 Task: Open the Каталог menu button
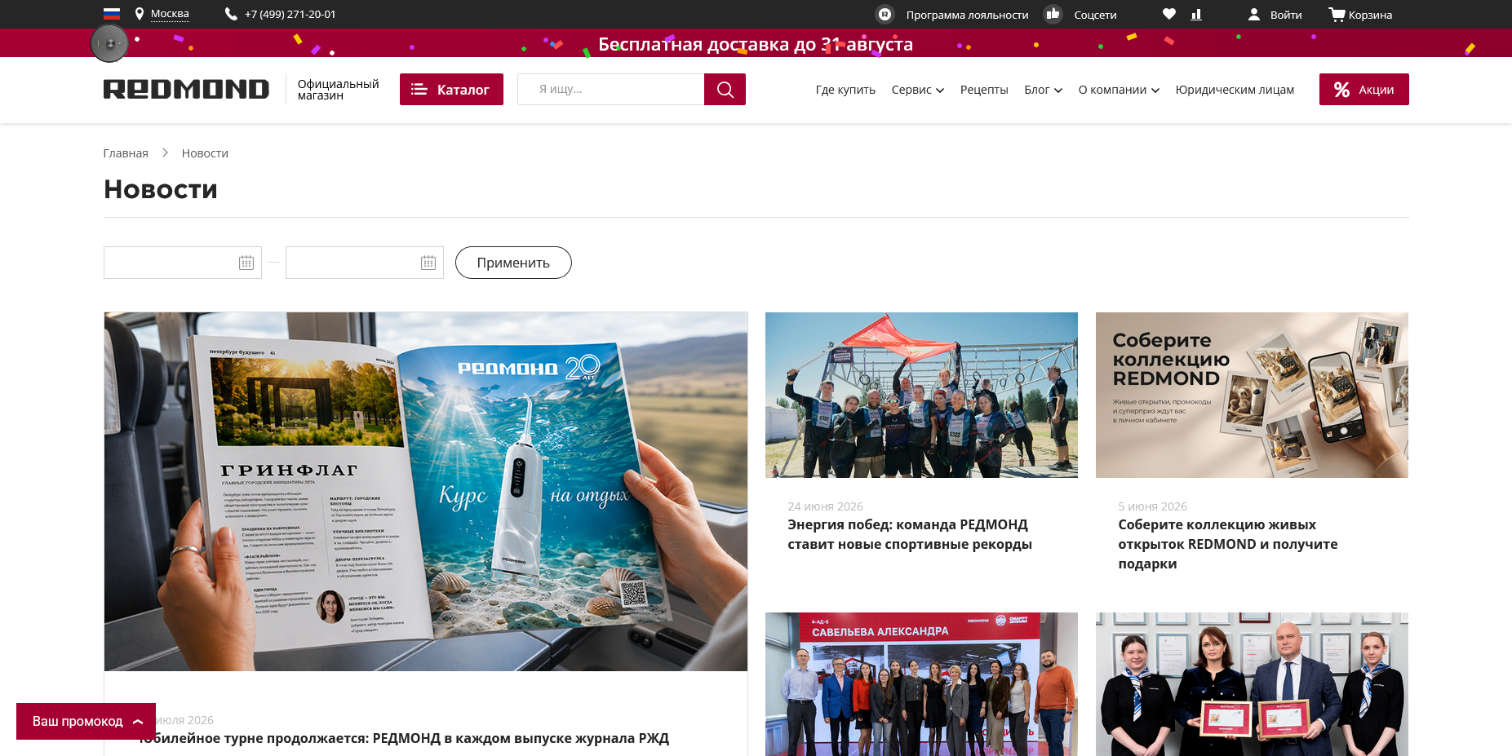tap(451, 90)
